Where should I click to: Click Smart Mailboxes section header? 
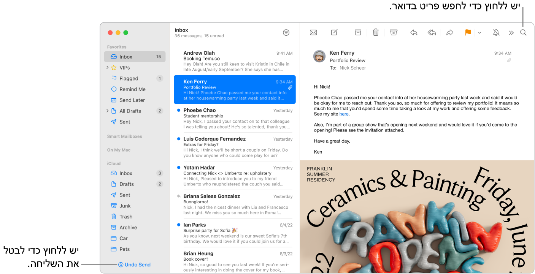[x=124, y=136]
